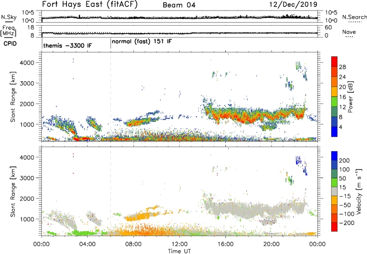This screenshot has height=254, width=367.
Task: Pick the Velocity segment between -100 and -50
Action: click(334, 209)
